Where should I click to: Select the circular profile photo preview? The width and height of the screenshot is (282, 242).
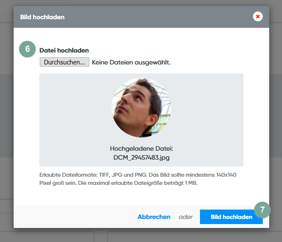tap(141, 108)
